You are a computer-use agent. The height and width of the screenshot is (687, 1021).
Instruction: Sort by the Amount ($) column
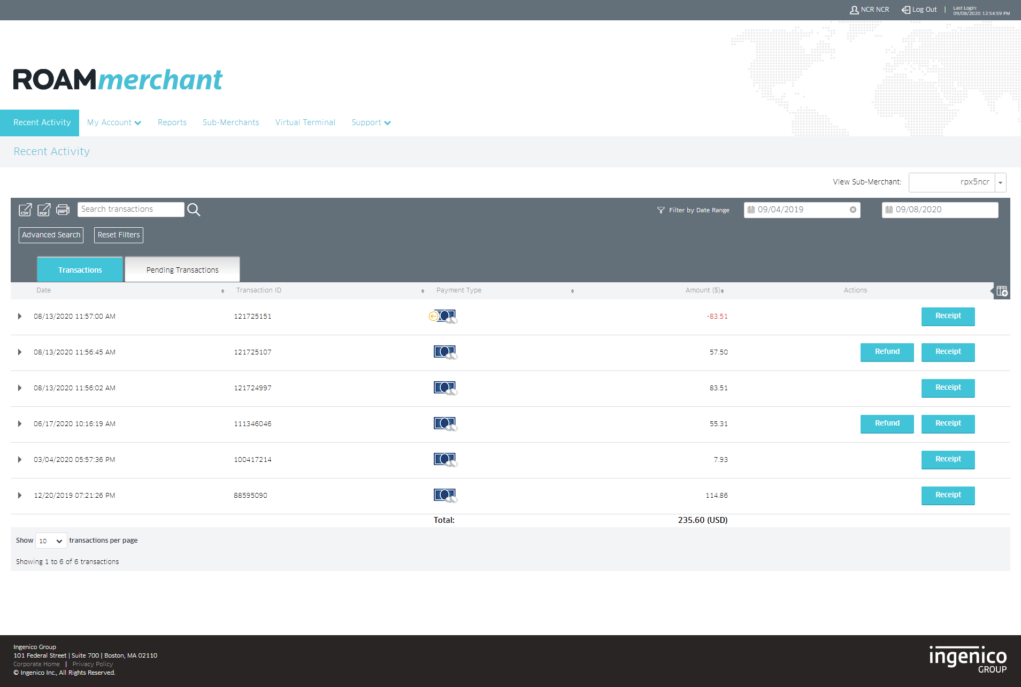click(x=722, y=291)
